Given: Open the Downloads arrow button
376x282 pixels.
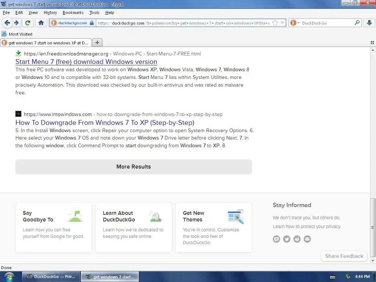Looking at the screenshot, I should (x=369, y=23).
